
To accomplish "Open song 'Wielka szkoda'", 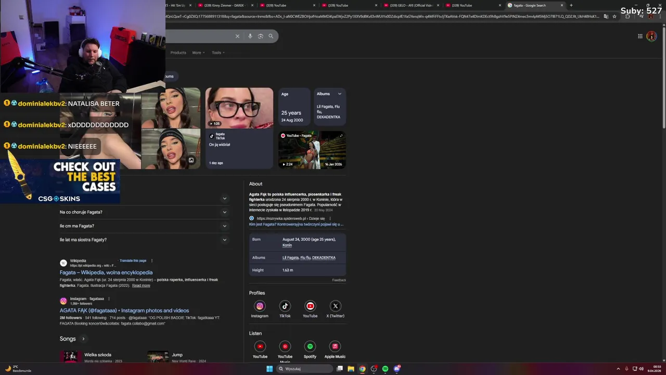I will [98, 355].
